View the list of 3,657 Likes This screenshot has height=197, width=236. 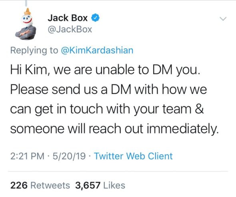[x=100, y=185]
